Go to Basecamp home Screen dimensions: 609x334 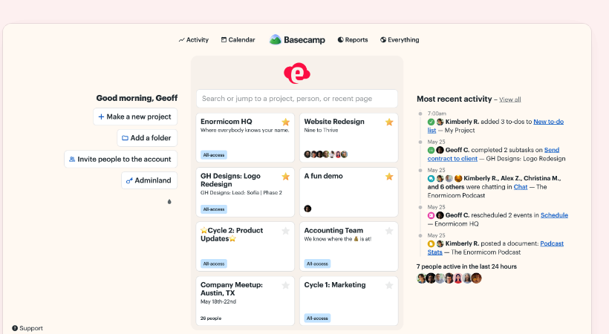tap(297, 39)
